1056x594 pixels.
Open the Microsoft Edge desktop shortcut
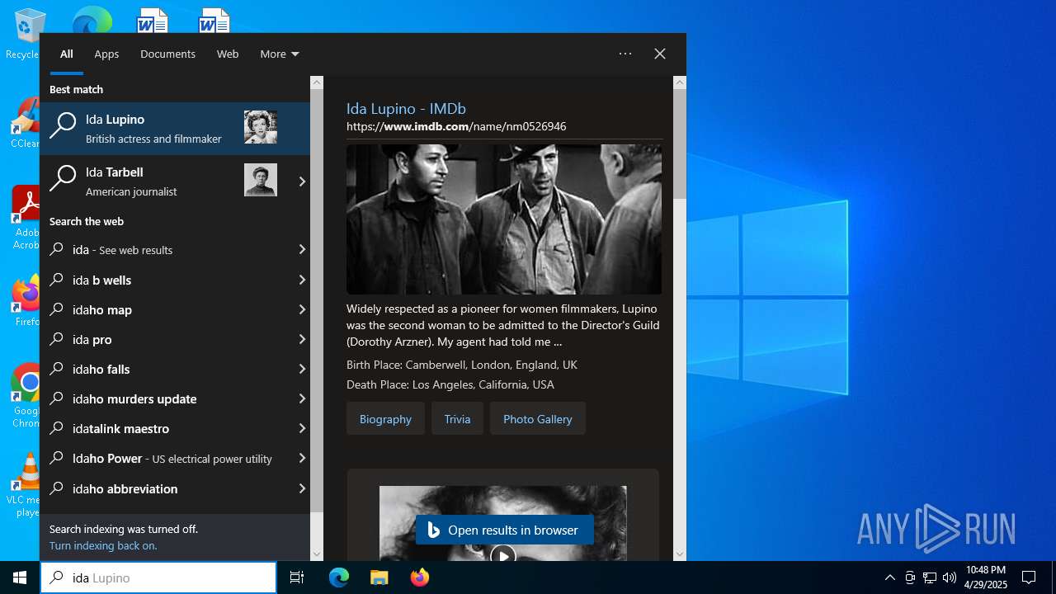pos(92,20)
